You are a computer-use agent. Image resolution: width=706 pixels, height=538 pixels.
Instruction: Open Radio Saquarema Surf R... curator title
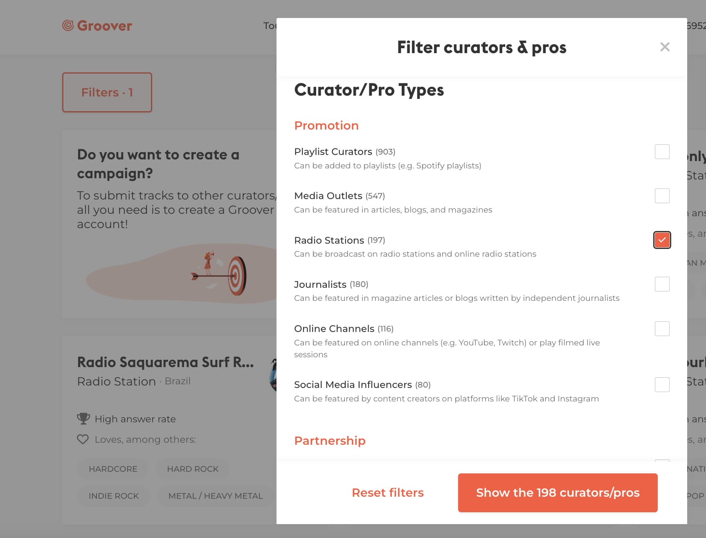(x=166, y=362)
